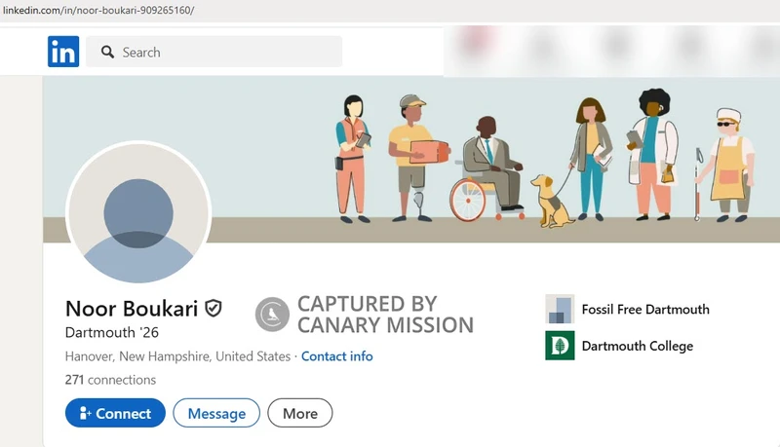Screen dimensions: 780x447
Task: Click the Dartmouth '26 headline text
Action: click(x=112, y=332)
